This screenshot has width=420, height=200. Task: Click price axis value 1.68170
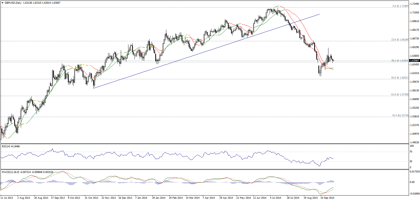(x=414, y=30)
